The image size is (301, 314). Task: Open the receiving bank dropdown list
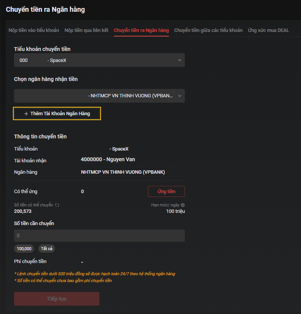(x=99, y=96)
